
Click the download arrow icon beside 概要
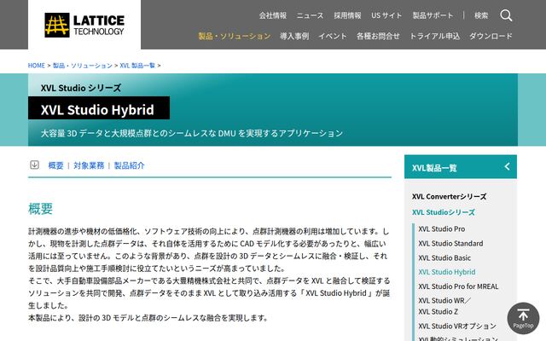(x=34, y=165)
